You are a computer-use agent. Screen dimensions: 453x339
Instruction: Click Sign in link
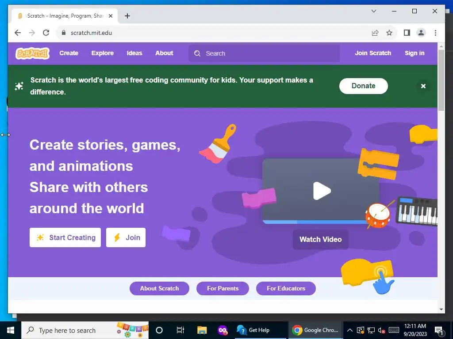[x=415, y=53]
